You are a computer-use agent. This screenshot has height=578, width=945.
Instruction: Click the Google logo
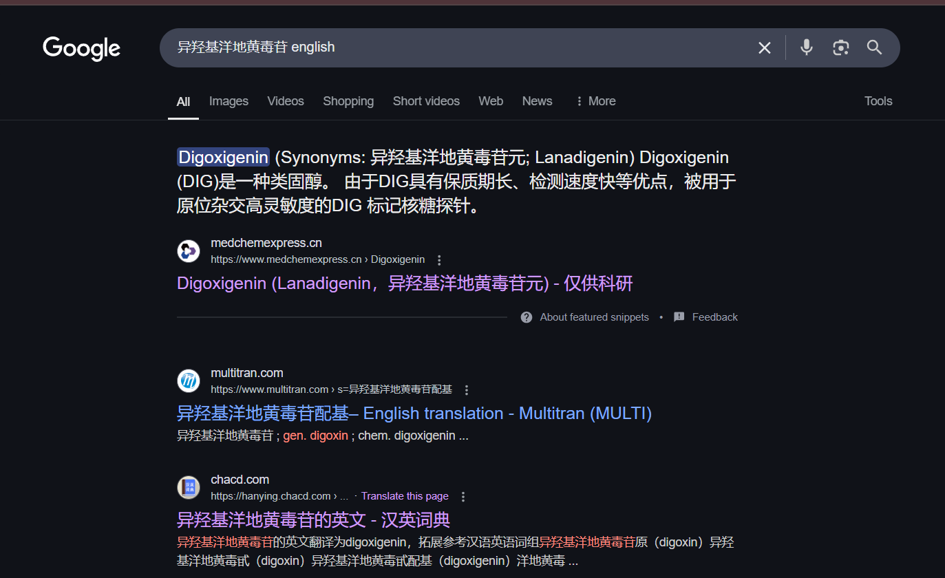pos(81,48)
